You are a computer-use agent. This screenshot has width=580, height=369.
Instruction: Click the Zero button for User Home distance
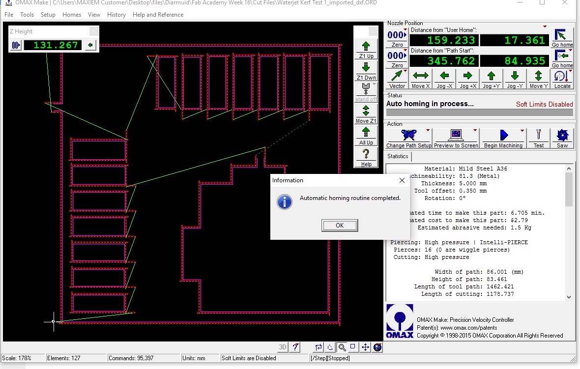click(397, 38)
